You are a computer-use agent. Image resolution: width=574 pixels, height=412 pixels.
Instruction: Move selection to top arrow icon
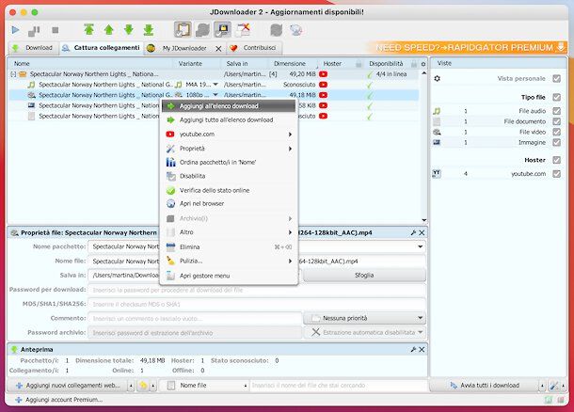click(x=89, y=30)
